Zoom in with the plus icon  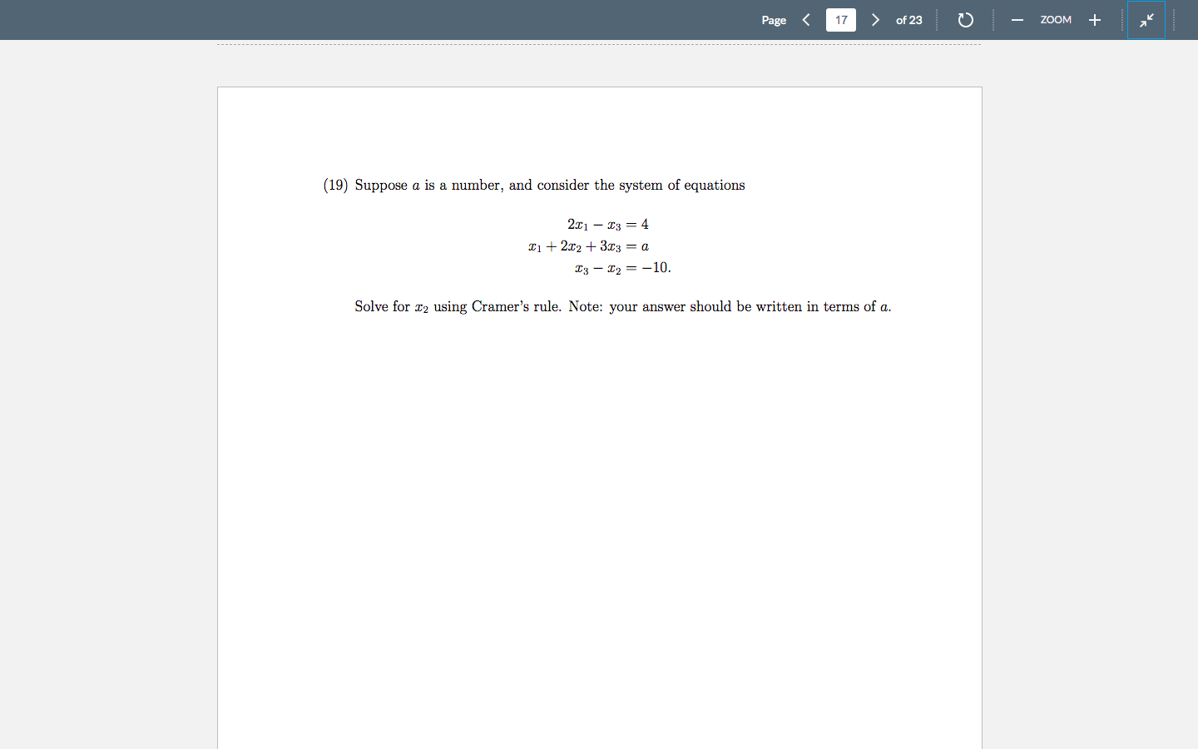click(1095, 20)
